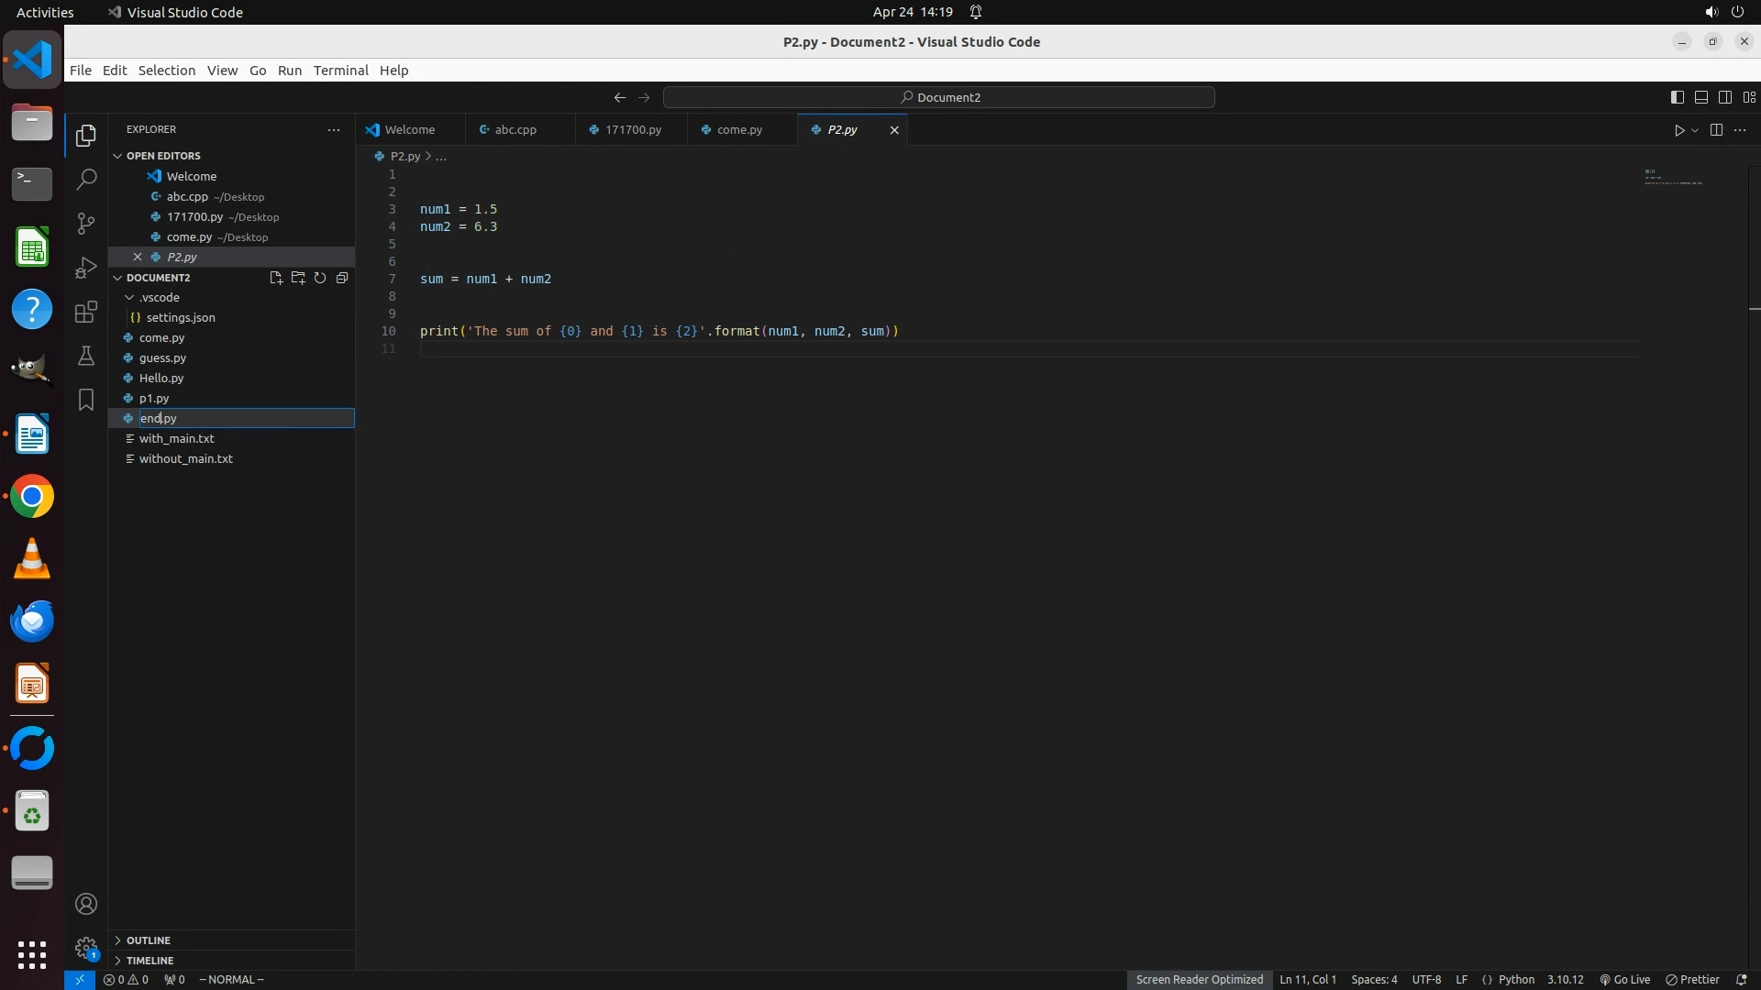Viewport: 1761px width, 990px height.
Task: Open Run and Debug view
Action: [x=86, y=268]
